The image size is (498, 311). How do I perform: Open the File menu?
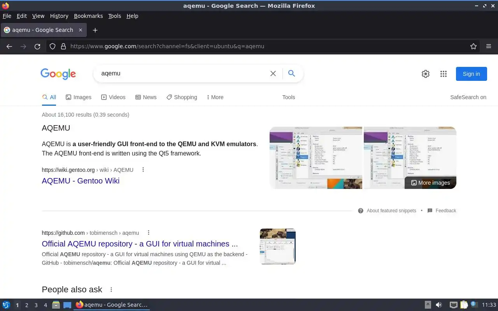click(7, 16)
